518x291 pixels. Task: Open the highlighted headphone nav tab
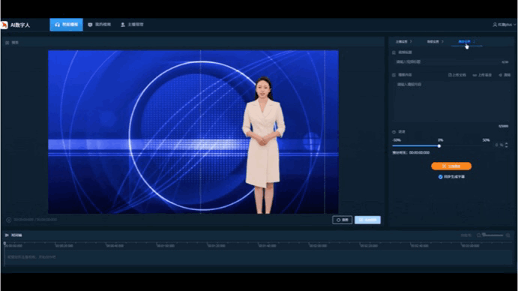point(67,25)
